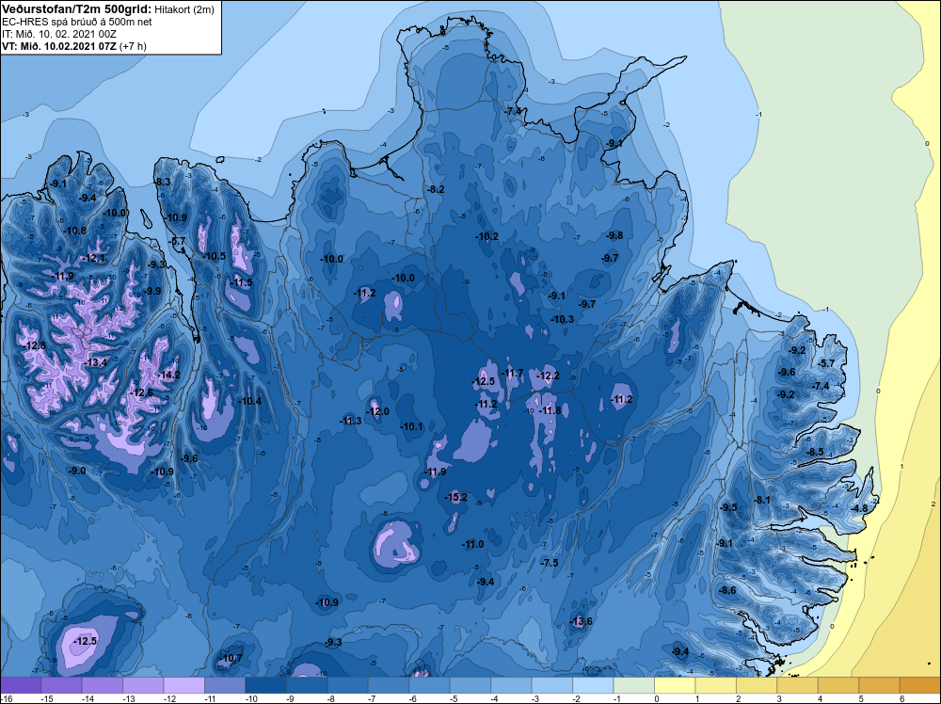The height and width of the screenshot is (704, 941).
Task: Click the -11.5 temperature label
Action: (x=241, y=282)
